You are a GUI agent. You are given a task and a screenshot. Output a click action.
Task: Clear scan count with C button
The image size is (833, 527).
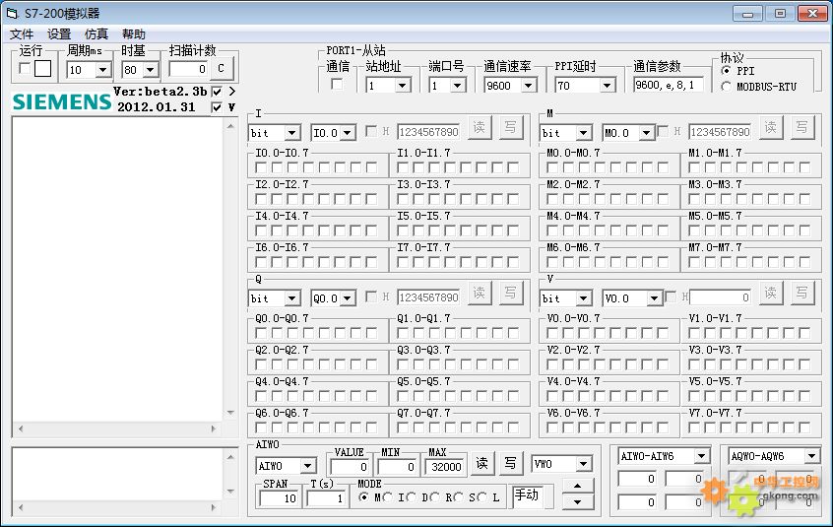click(221, 69)
